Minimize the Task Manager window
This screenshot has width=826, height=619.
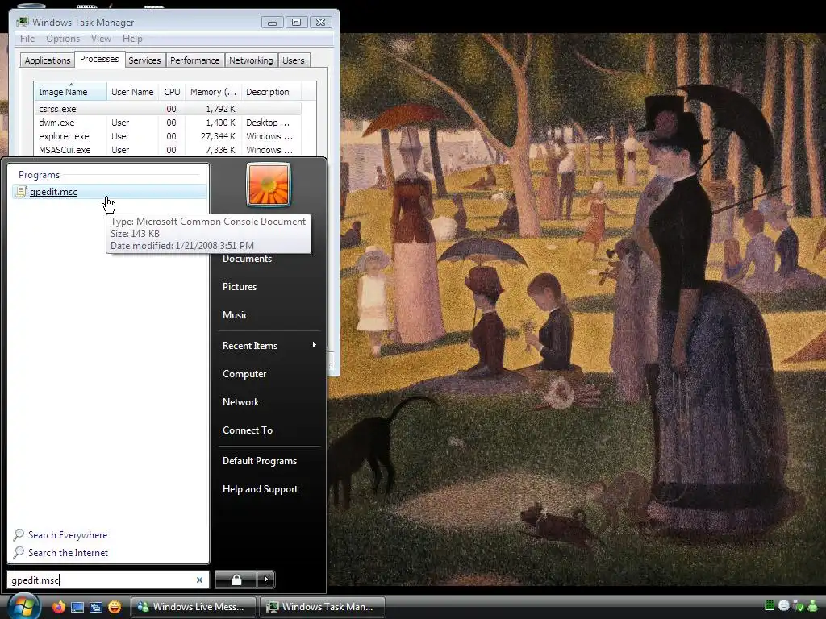point(272,22)
